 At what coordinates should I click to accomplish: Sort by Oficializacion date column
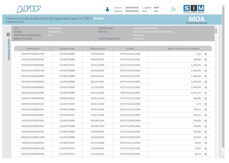tap(97, 48)
